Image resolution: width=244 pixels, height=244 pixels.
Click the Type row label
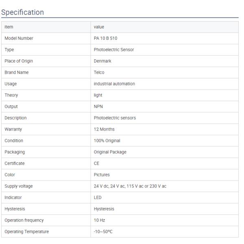click(x=9, y=50)
